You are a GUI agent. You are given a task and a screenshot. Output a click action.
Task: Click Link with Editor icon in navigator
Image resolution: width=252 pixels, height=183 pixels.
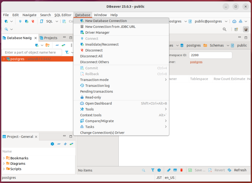pyautogui.click(x=63, y=45)
